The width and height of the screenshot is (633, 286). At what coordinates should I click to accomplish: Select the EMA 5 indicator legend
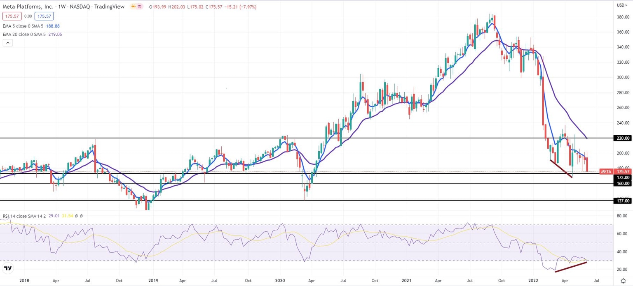point(23,25)
